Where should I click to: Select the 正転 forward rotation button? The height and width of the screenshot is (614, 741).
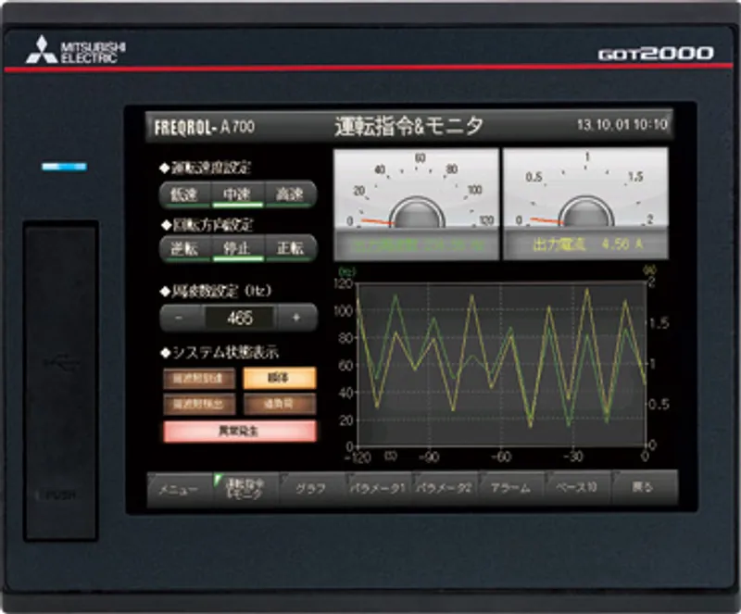[290, 248]
